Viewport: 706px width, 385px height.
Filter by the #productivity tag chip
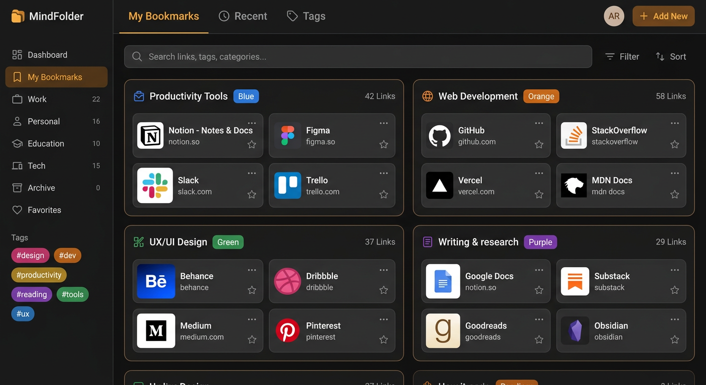[39, 275]
